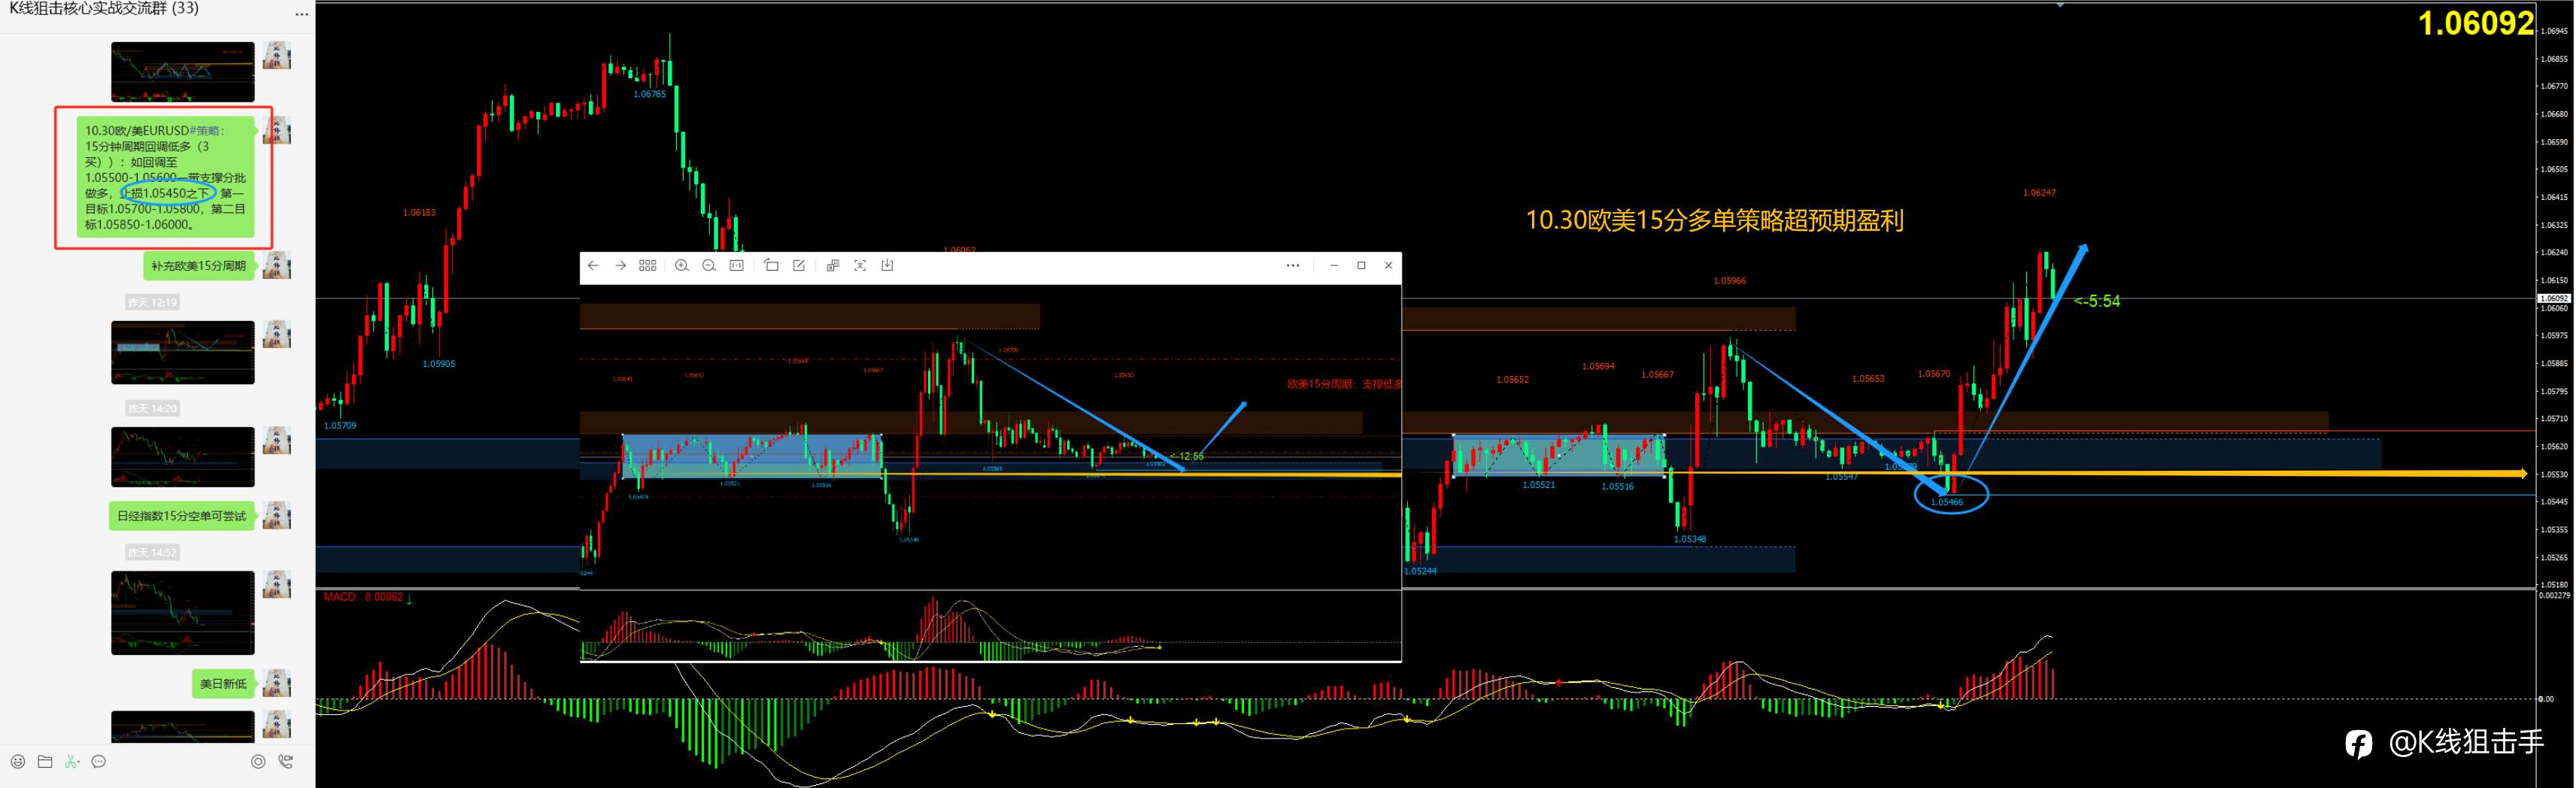Click timestamp '昨天 14:52'
This screenshot has width=2576, height=788.
tap(152, 552)
